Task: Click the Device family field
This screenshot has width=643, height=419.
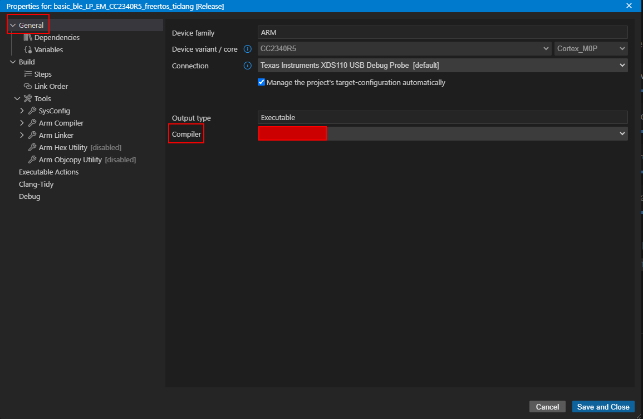Action: [x=443, y=32]
